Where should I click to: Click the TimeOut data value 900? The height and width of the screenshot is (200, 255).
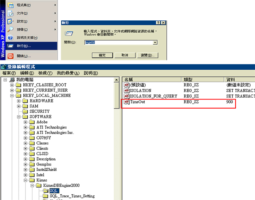(229, 102)
